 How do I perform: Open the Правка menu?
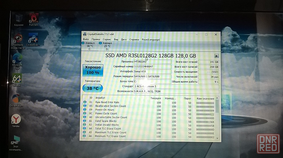[96, 39]
